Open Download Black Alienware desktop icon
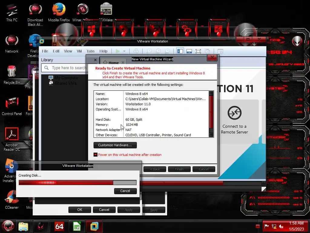Screen dimensions: 310x233 35,15
